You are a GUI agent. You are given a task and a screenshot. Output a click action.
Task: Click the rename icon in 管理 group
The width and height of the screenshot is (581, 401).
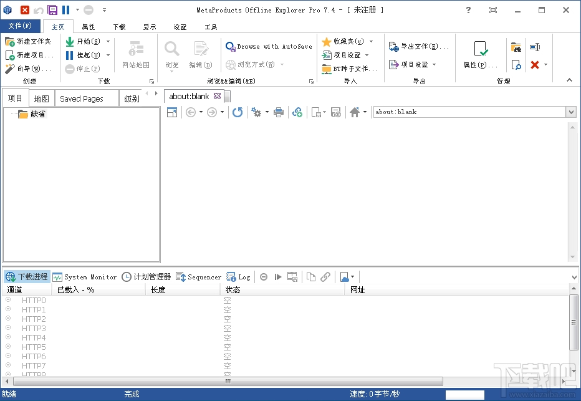click(x=535, y=47)
